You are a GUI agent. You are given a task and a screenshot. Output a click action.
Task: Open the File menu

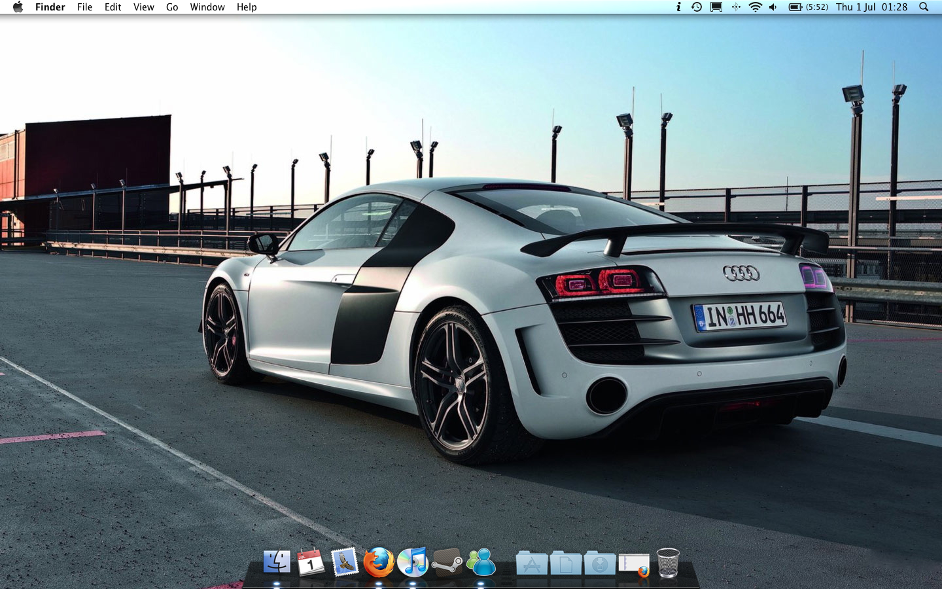pos(84,7)
